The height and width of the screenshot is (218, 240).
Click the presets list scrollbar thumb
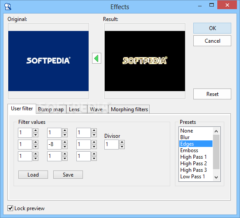coord(216,152)
